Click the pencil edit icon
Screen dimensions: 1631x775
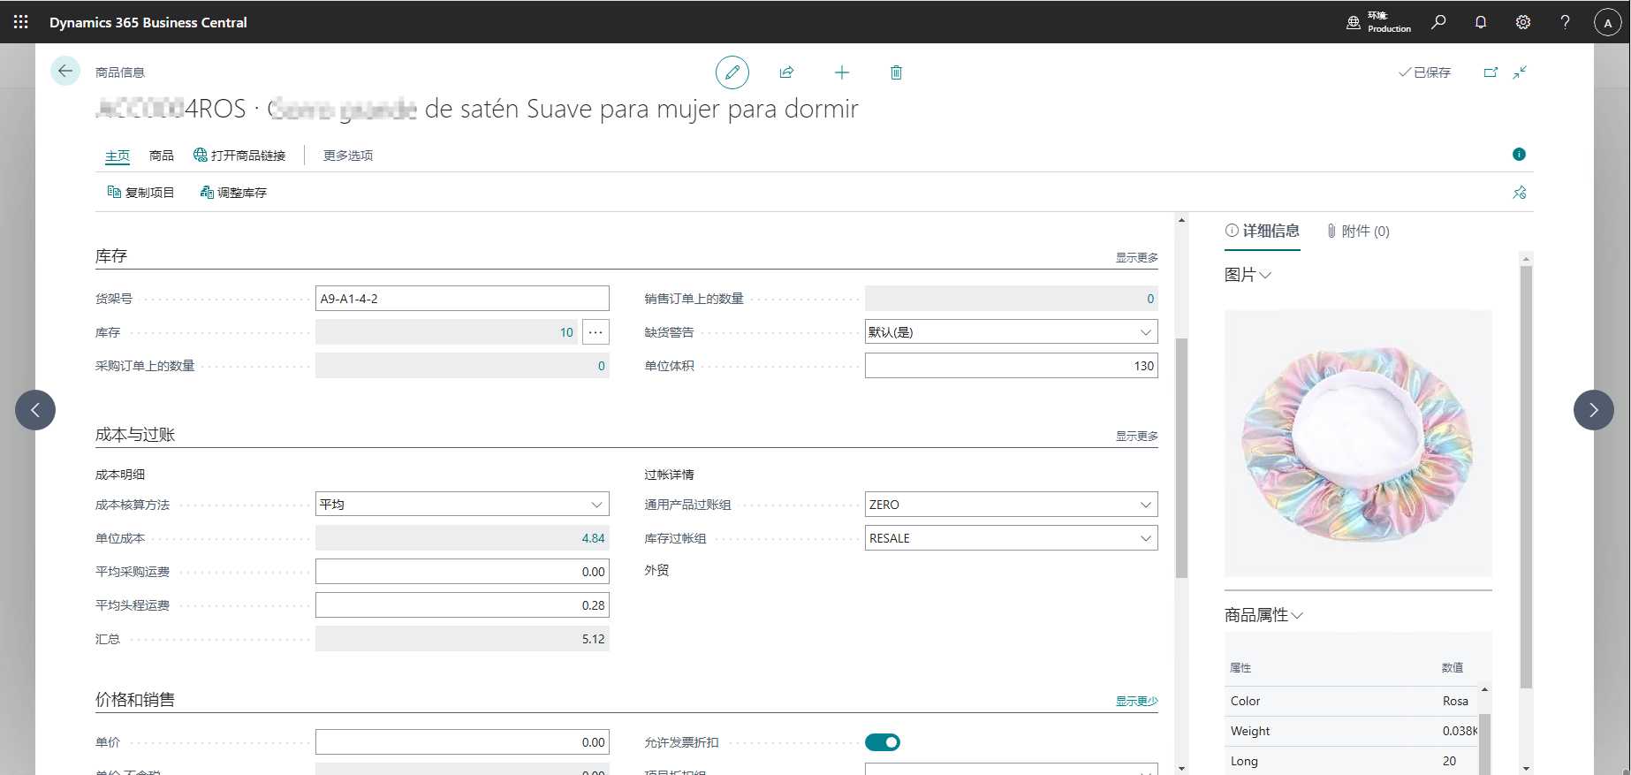pyautogui.click(x=732, y=72)
